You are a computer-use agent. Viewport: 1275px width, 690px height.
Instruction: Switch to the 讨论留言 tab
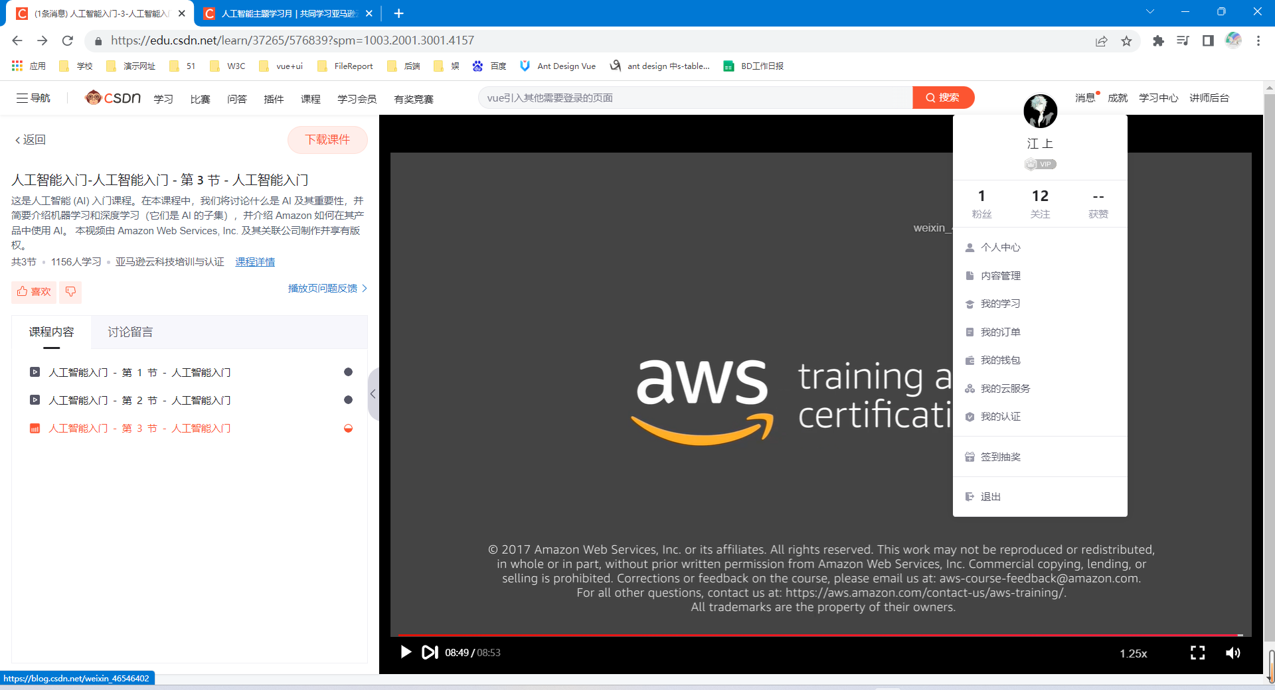(x=130, y=332)
